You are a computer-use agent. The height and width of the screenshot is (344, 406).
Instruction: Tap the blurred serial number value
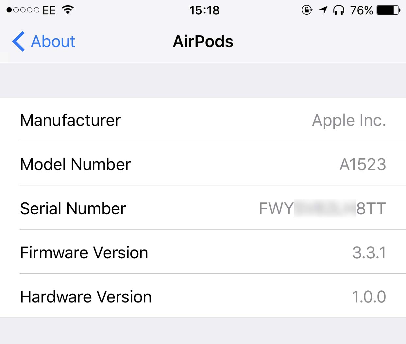click(x=322, y=208)
